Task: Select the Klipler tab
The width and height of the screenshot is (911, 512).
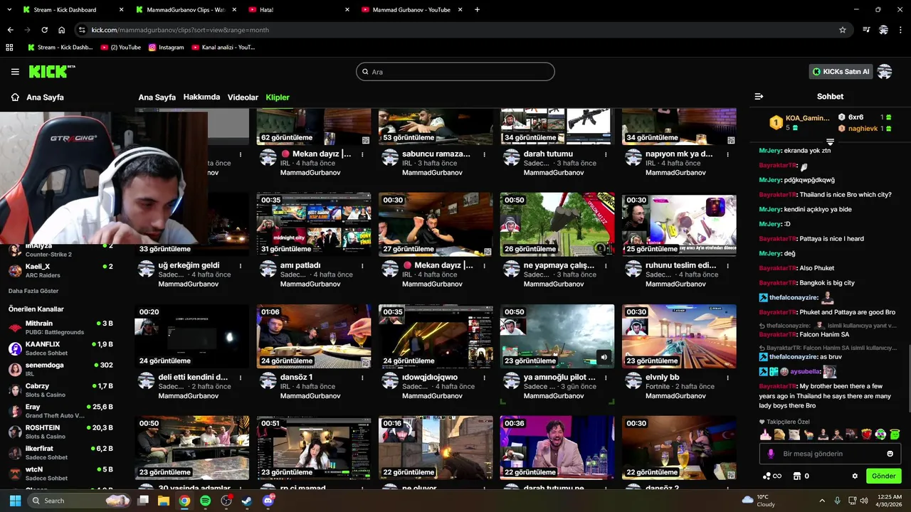Action: click(278, 97)
